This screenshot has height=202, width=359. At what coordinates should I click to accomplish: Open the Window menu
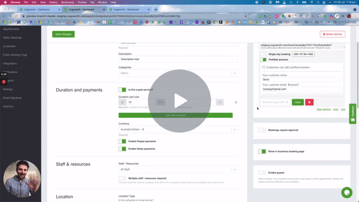pyautogui.click(x=102, y=2)
